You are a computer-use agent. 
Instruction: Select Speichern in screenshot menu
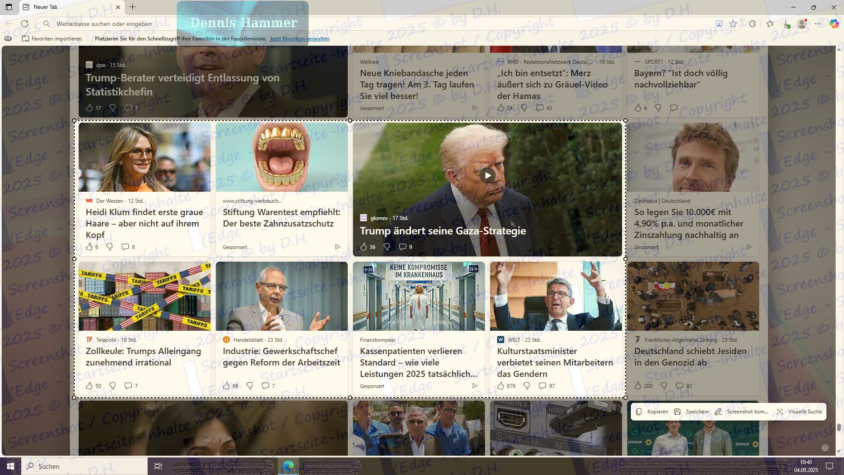(692, 412)
